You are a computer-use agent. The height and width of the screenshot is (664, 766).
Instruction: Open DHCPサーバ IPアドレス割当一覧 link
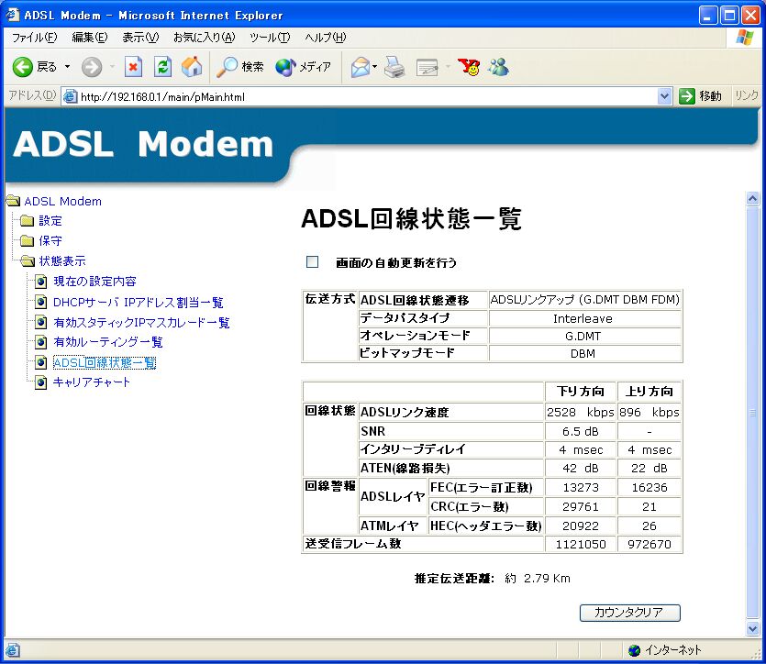[x=138, y=302]
